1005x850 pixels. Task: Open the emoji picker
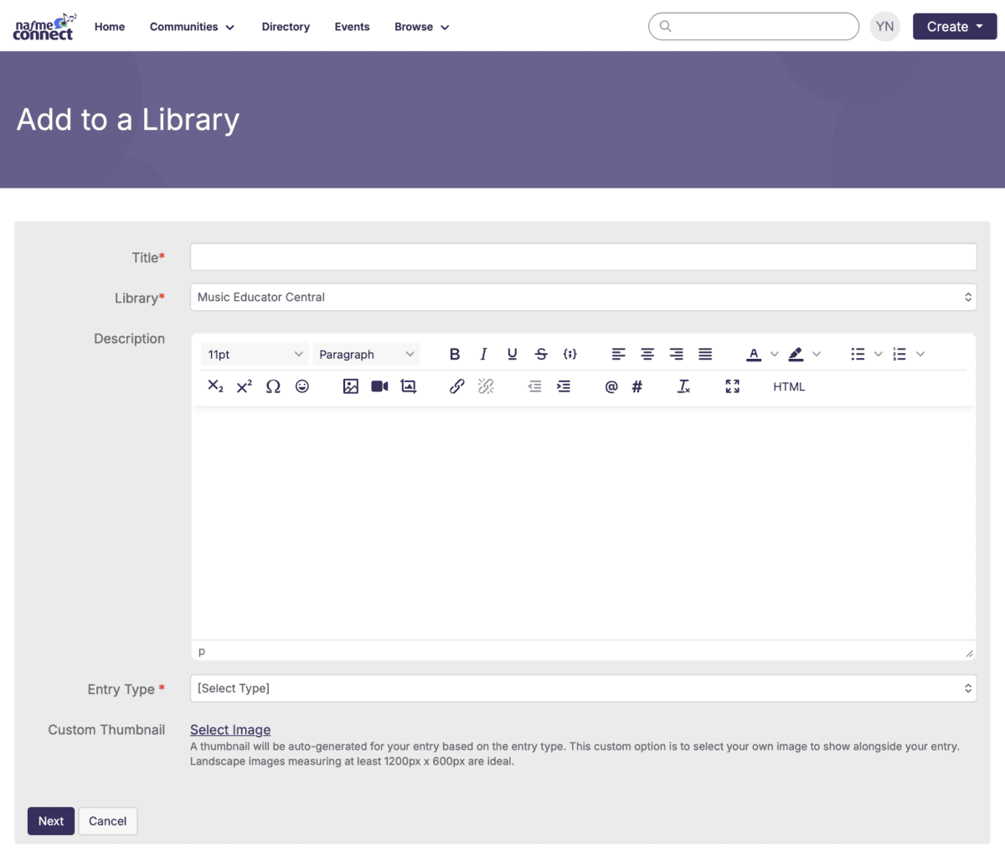click(302, 386)
